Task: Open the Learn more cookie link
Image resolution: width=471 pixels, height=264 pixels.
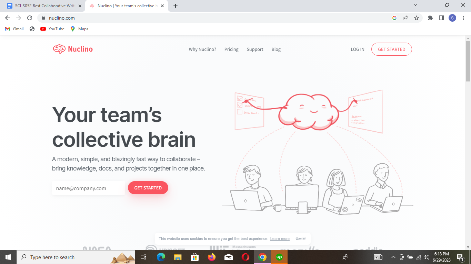Action: [x=280, y=239]
